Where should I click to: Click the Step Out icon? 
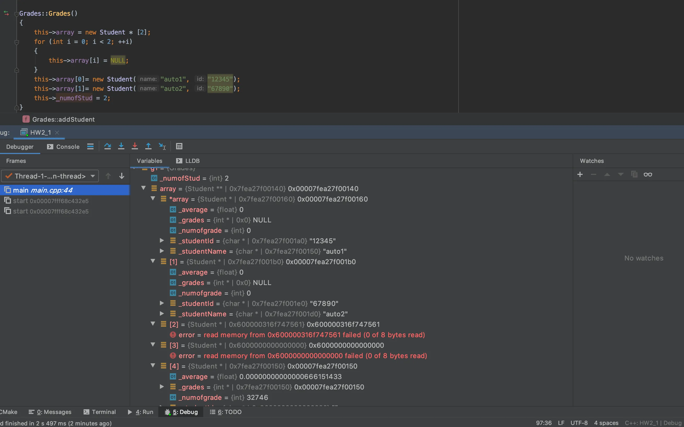[x=148, y=146]
